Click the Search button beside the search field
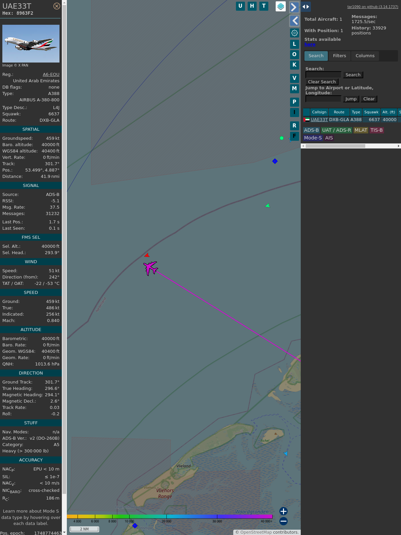The width and height of the screenshot is (401, 535). pyautogui.click(x=353, y=75)
